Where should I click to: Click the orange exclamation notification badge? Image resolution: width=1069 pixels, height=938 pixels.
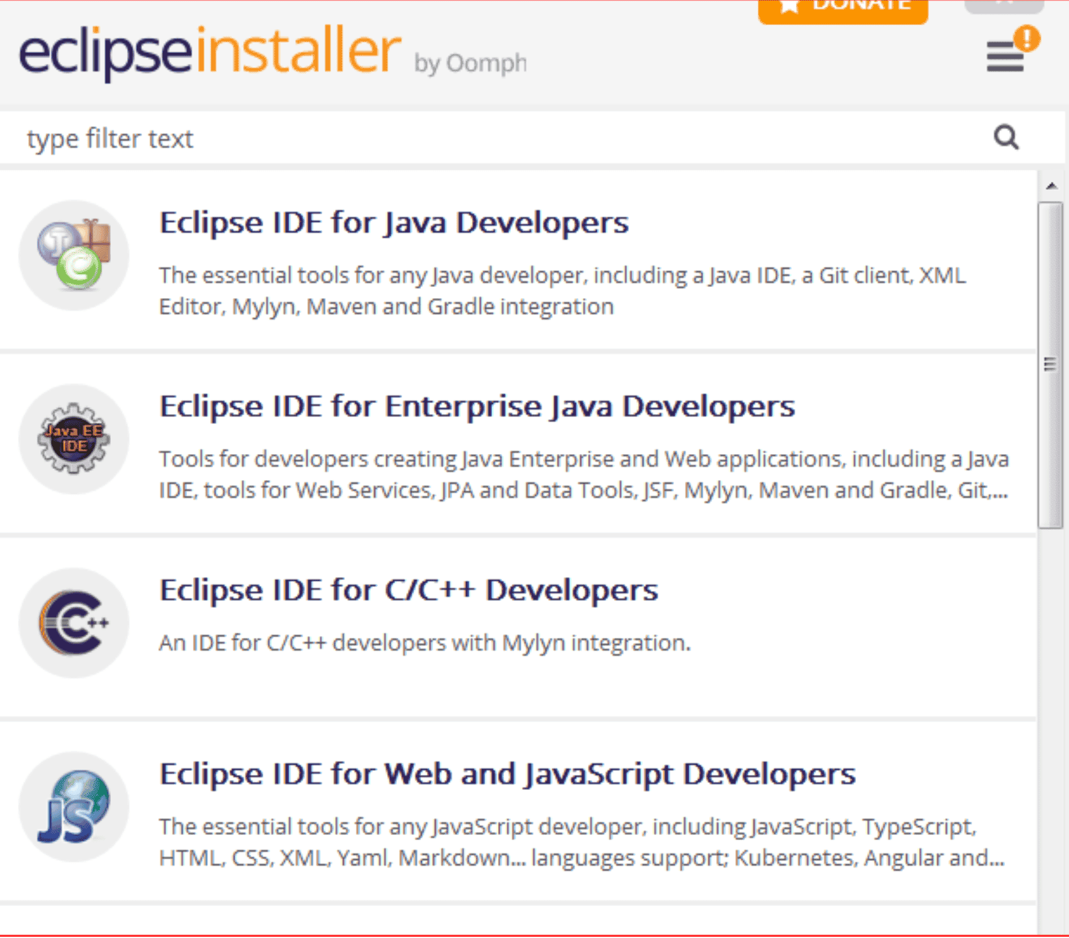click(x=1028, y=39)
